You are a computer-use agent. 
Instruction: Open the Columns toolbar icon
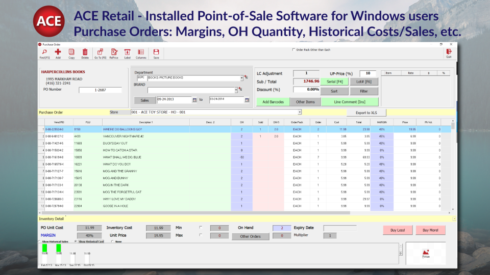point(141,53)
